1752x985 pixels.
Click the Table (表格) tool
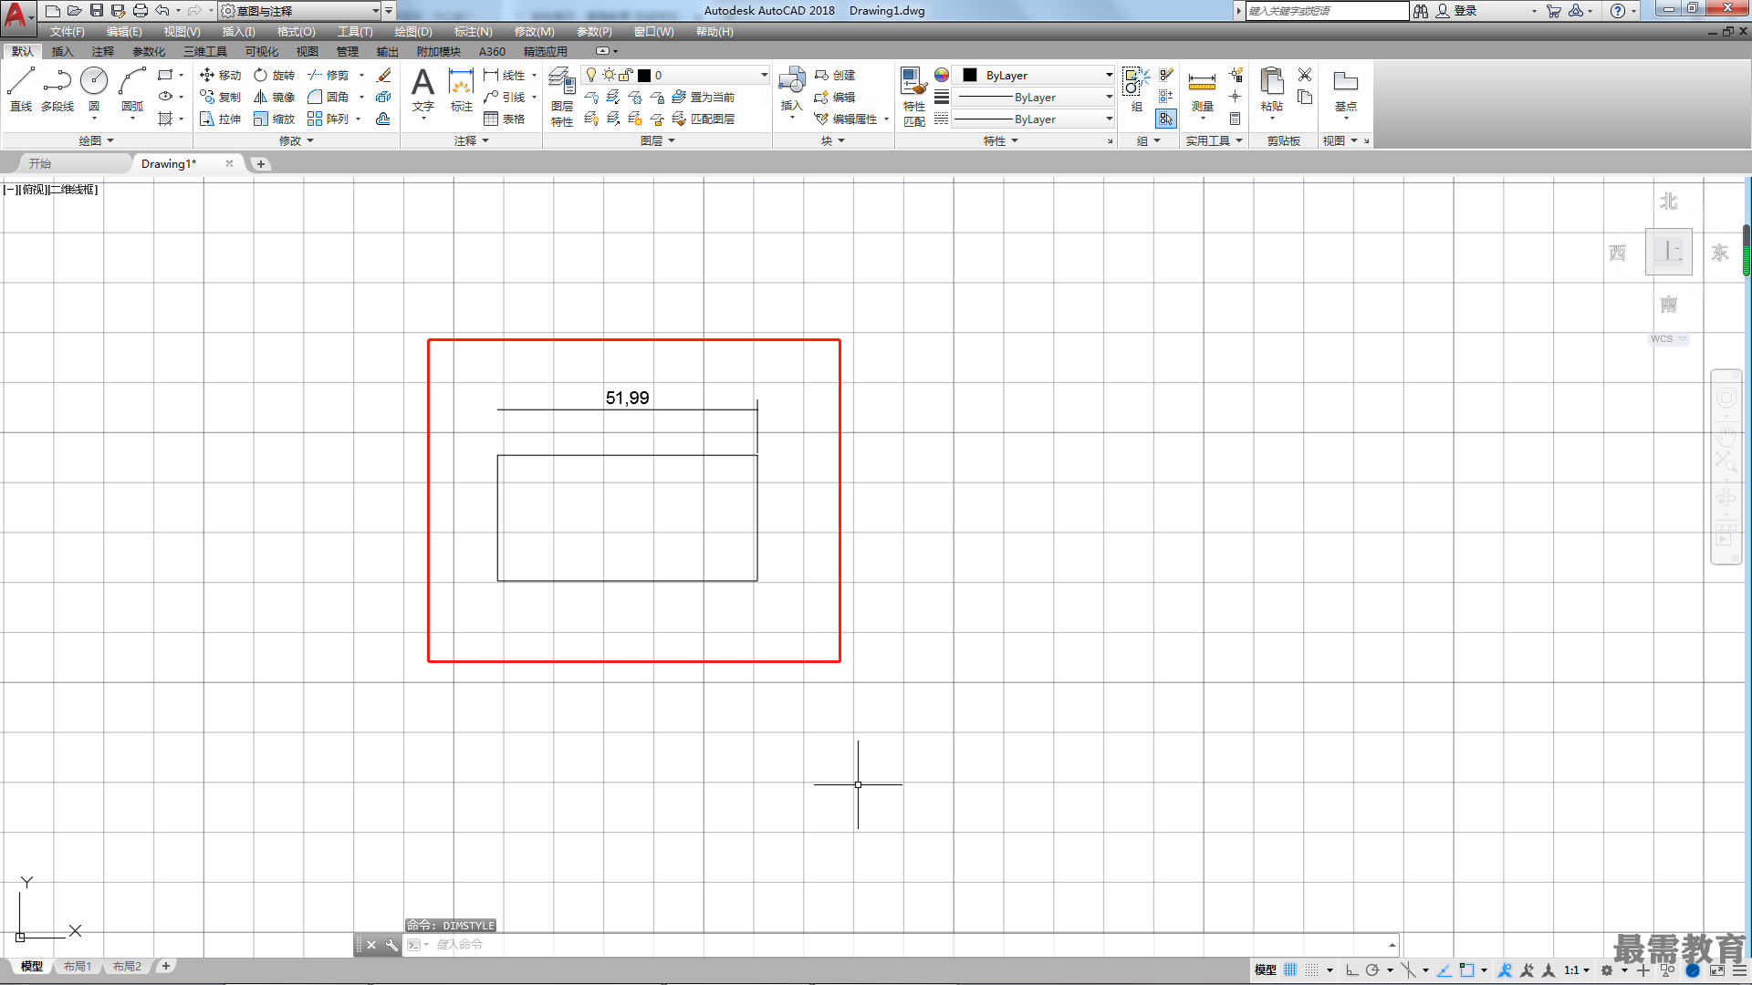point(505,119)
